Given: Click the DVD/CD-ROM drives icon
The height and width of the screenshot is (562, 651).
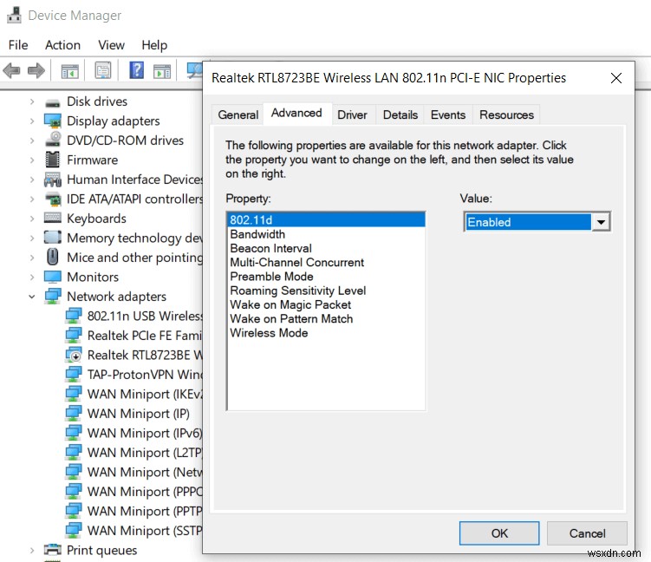Looking at the screenshot, I should (53, 140).
